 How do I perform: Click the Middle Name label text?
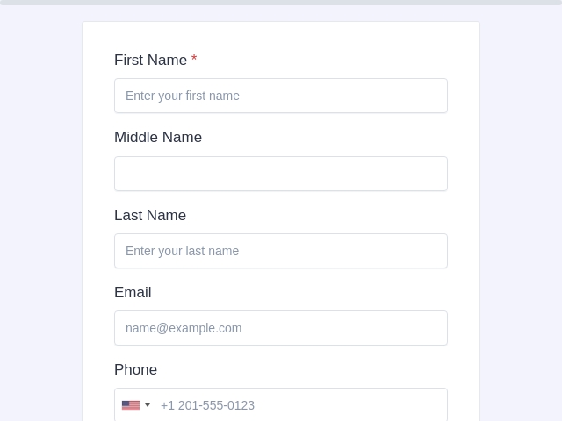(158, 137)
